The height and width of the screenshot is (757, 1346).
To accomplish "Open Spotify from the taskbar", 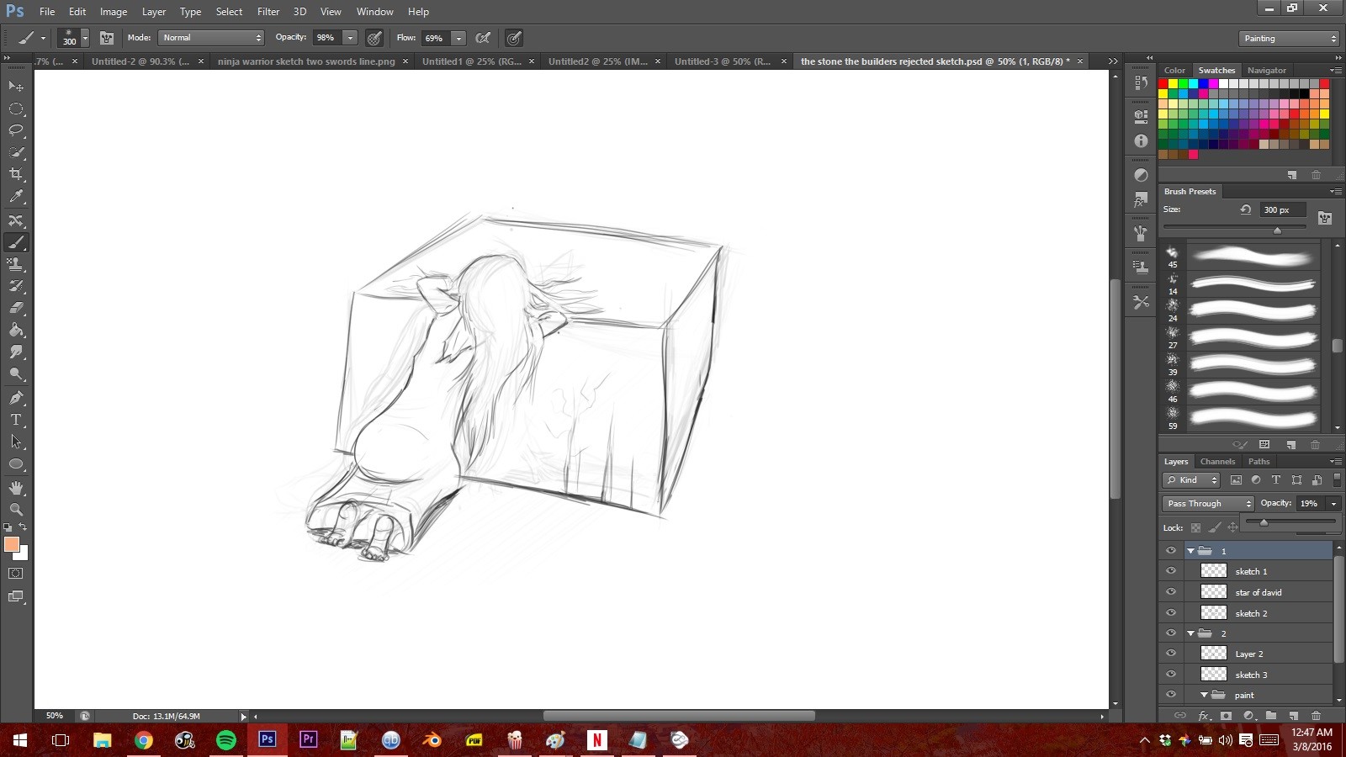I will coord(225,740).
